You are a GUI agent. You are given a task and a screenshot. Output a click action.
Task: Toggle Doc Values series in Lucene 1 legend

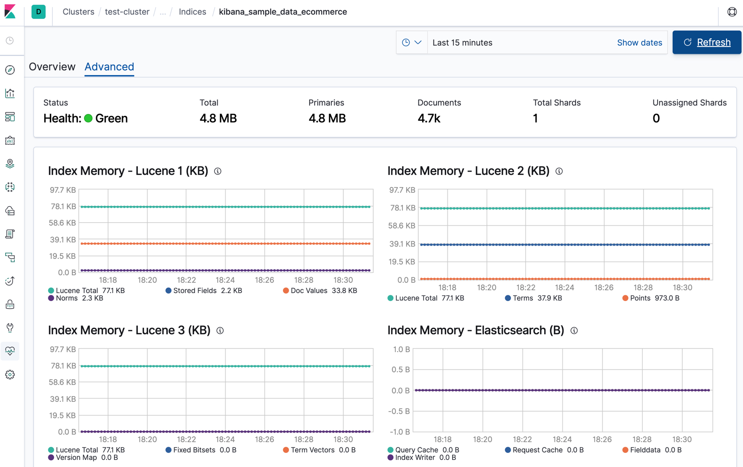[x=308, y=291]
